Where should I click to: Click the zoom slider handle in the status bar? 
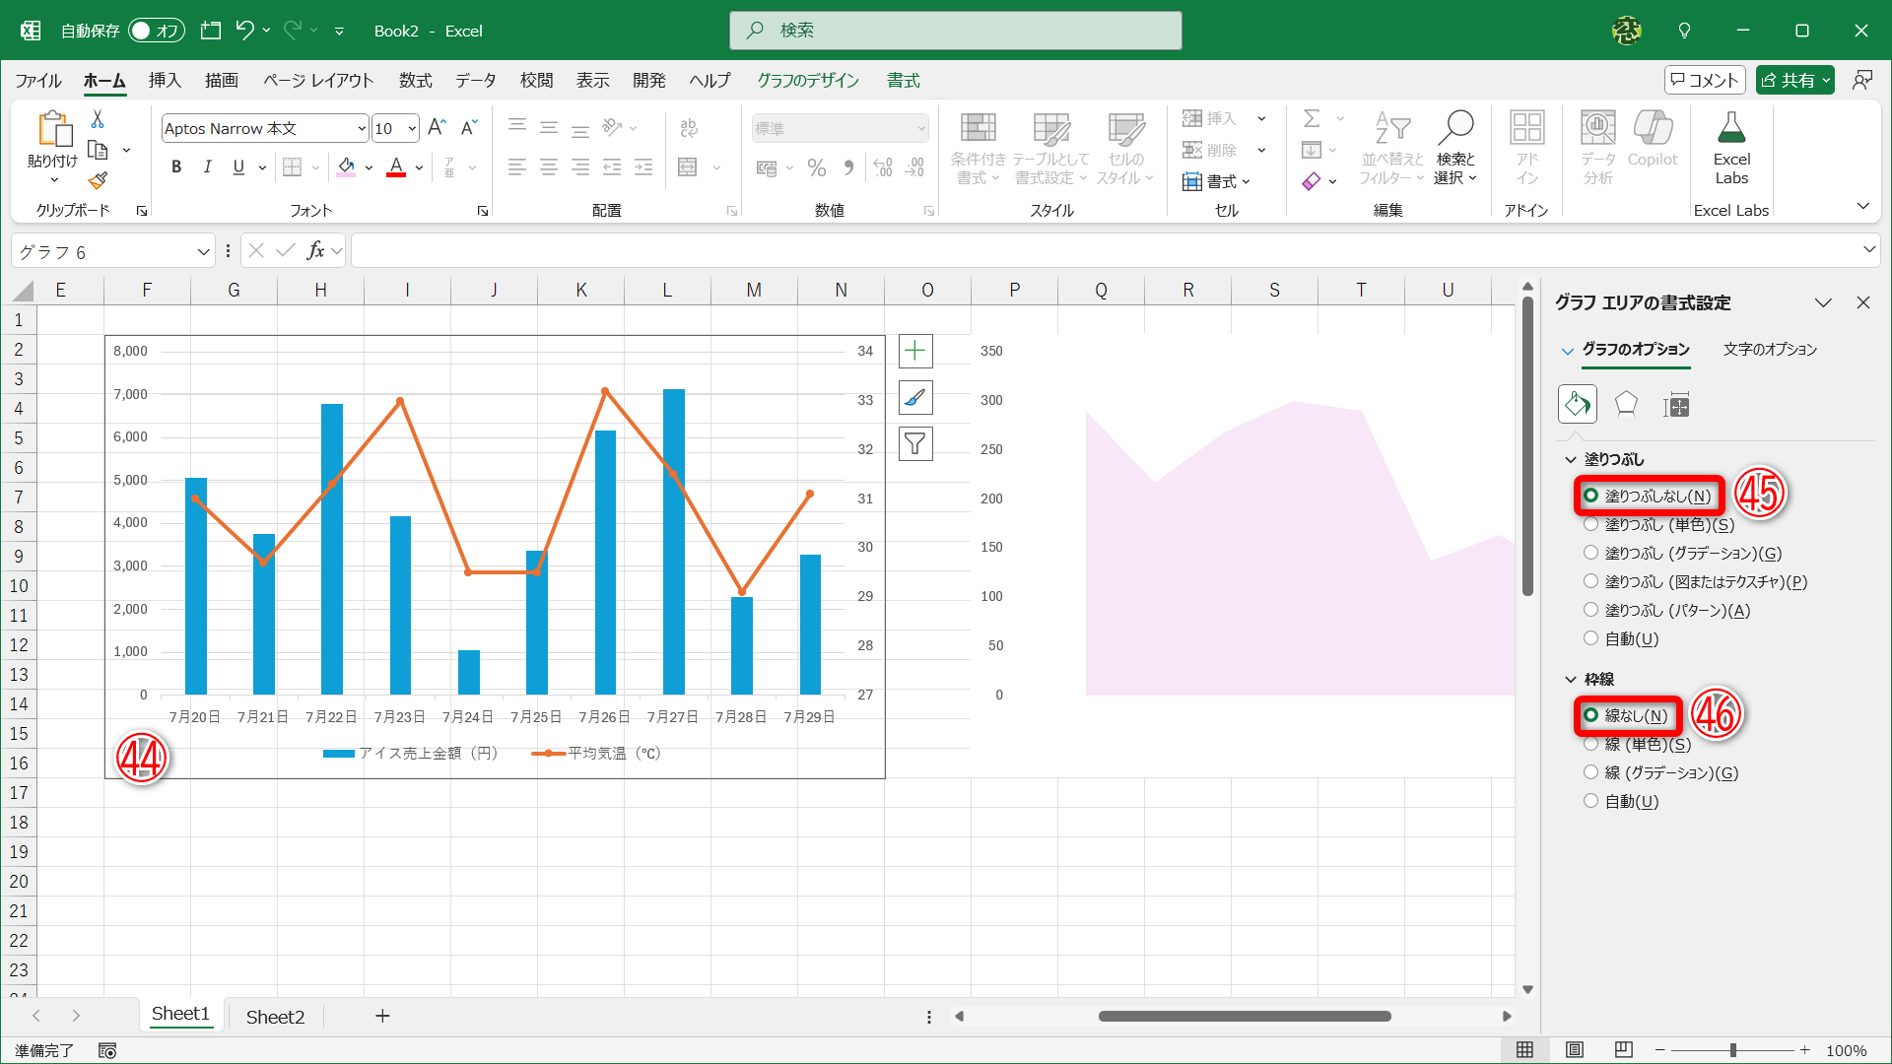point(1732,1050)
